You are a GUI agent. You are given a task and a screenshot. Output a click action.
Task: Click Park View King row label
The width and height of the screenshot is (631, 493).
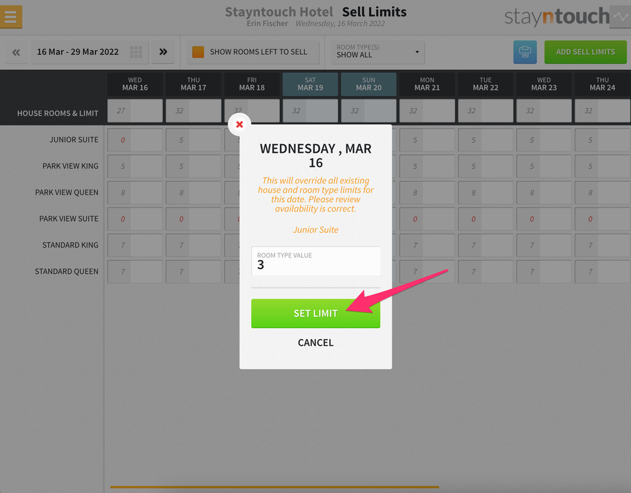[x=71, y=166]
